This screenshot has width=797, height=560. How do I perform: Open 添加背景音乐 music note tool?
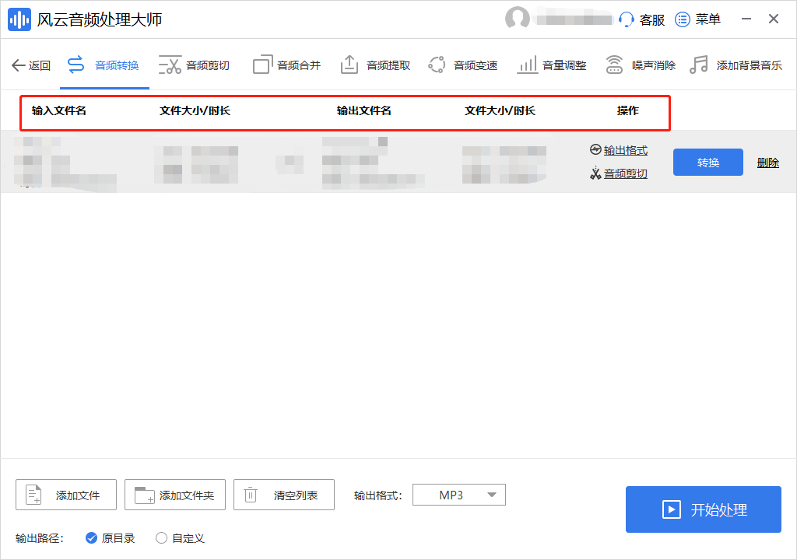pos(736,66)
